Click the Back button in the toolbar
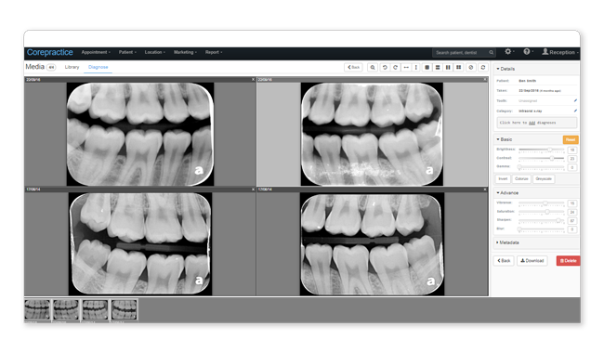 [x=353, y=68]
